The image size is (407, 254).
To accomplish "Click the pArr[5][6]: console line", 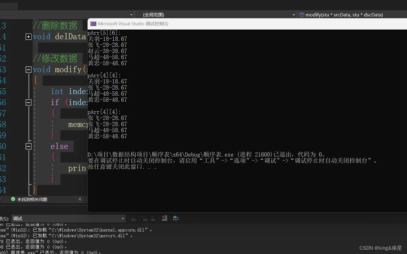I will [104, 33].
